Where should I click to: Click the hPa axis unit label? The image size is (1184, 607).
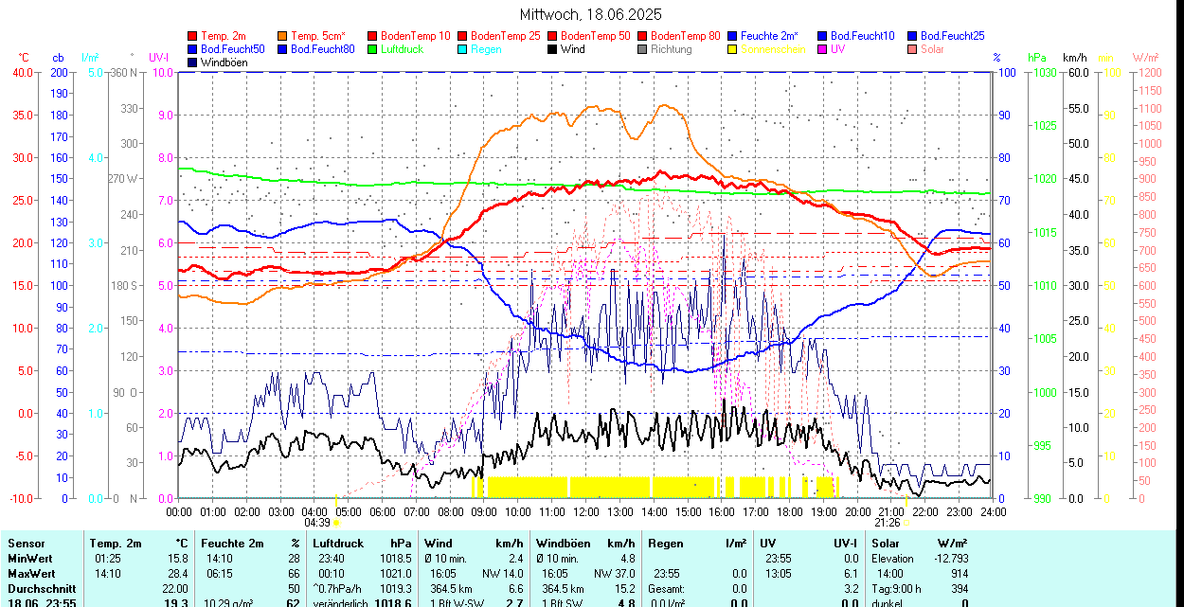1037,58
